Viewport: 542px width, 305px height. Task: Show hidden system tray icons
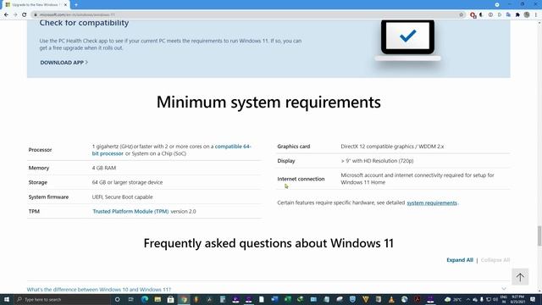click(x=468, y=299)
